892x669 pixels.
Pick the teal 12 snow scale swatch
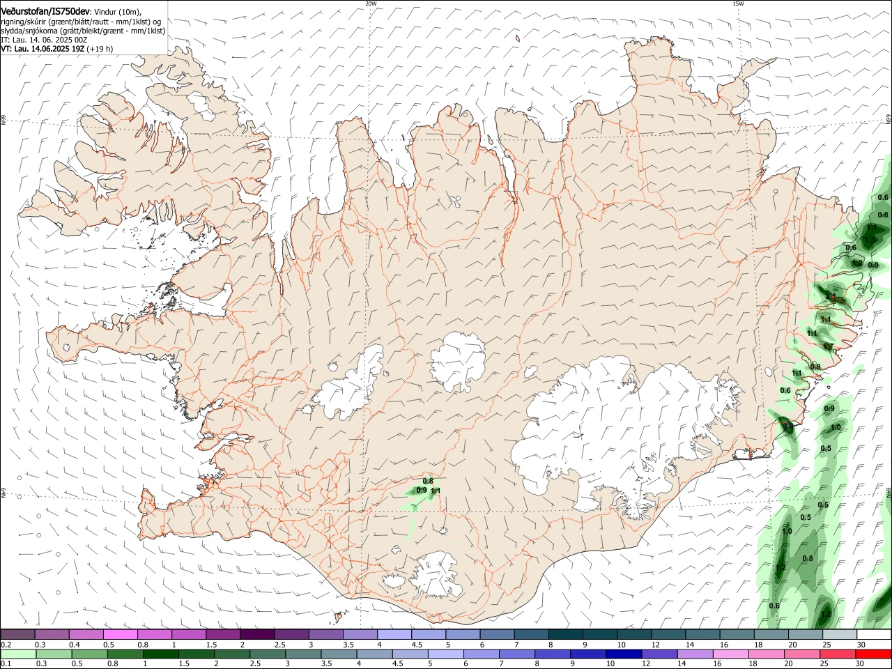pyautogui.click(x=668, y=634)
